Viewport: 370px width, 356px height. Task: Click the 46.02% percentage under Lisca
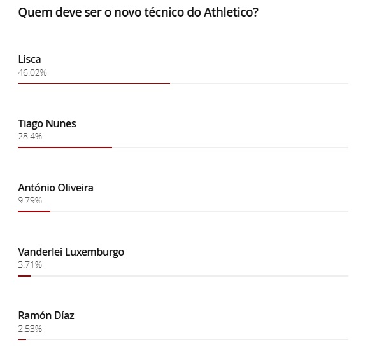tap(32, 72)
